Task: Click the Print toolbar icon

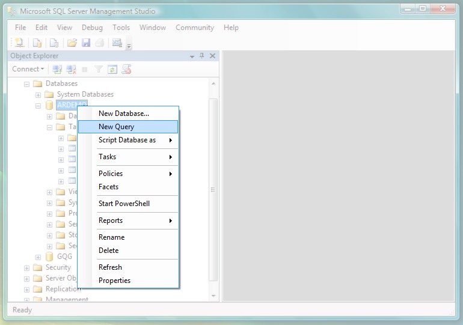Action: tap(100, 43)
